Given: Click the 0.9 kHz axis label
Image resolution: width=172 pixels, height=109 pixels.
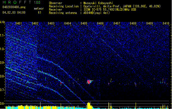Looking at the screenshot, I should click(x=2, y=63).
